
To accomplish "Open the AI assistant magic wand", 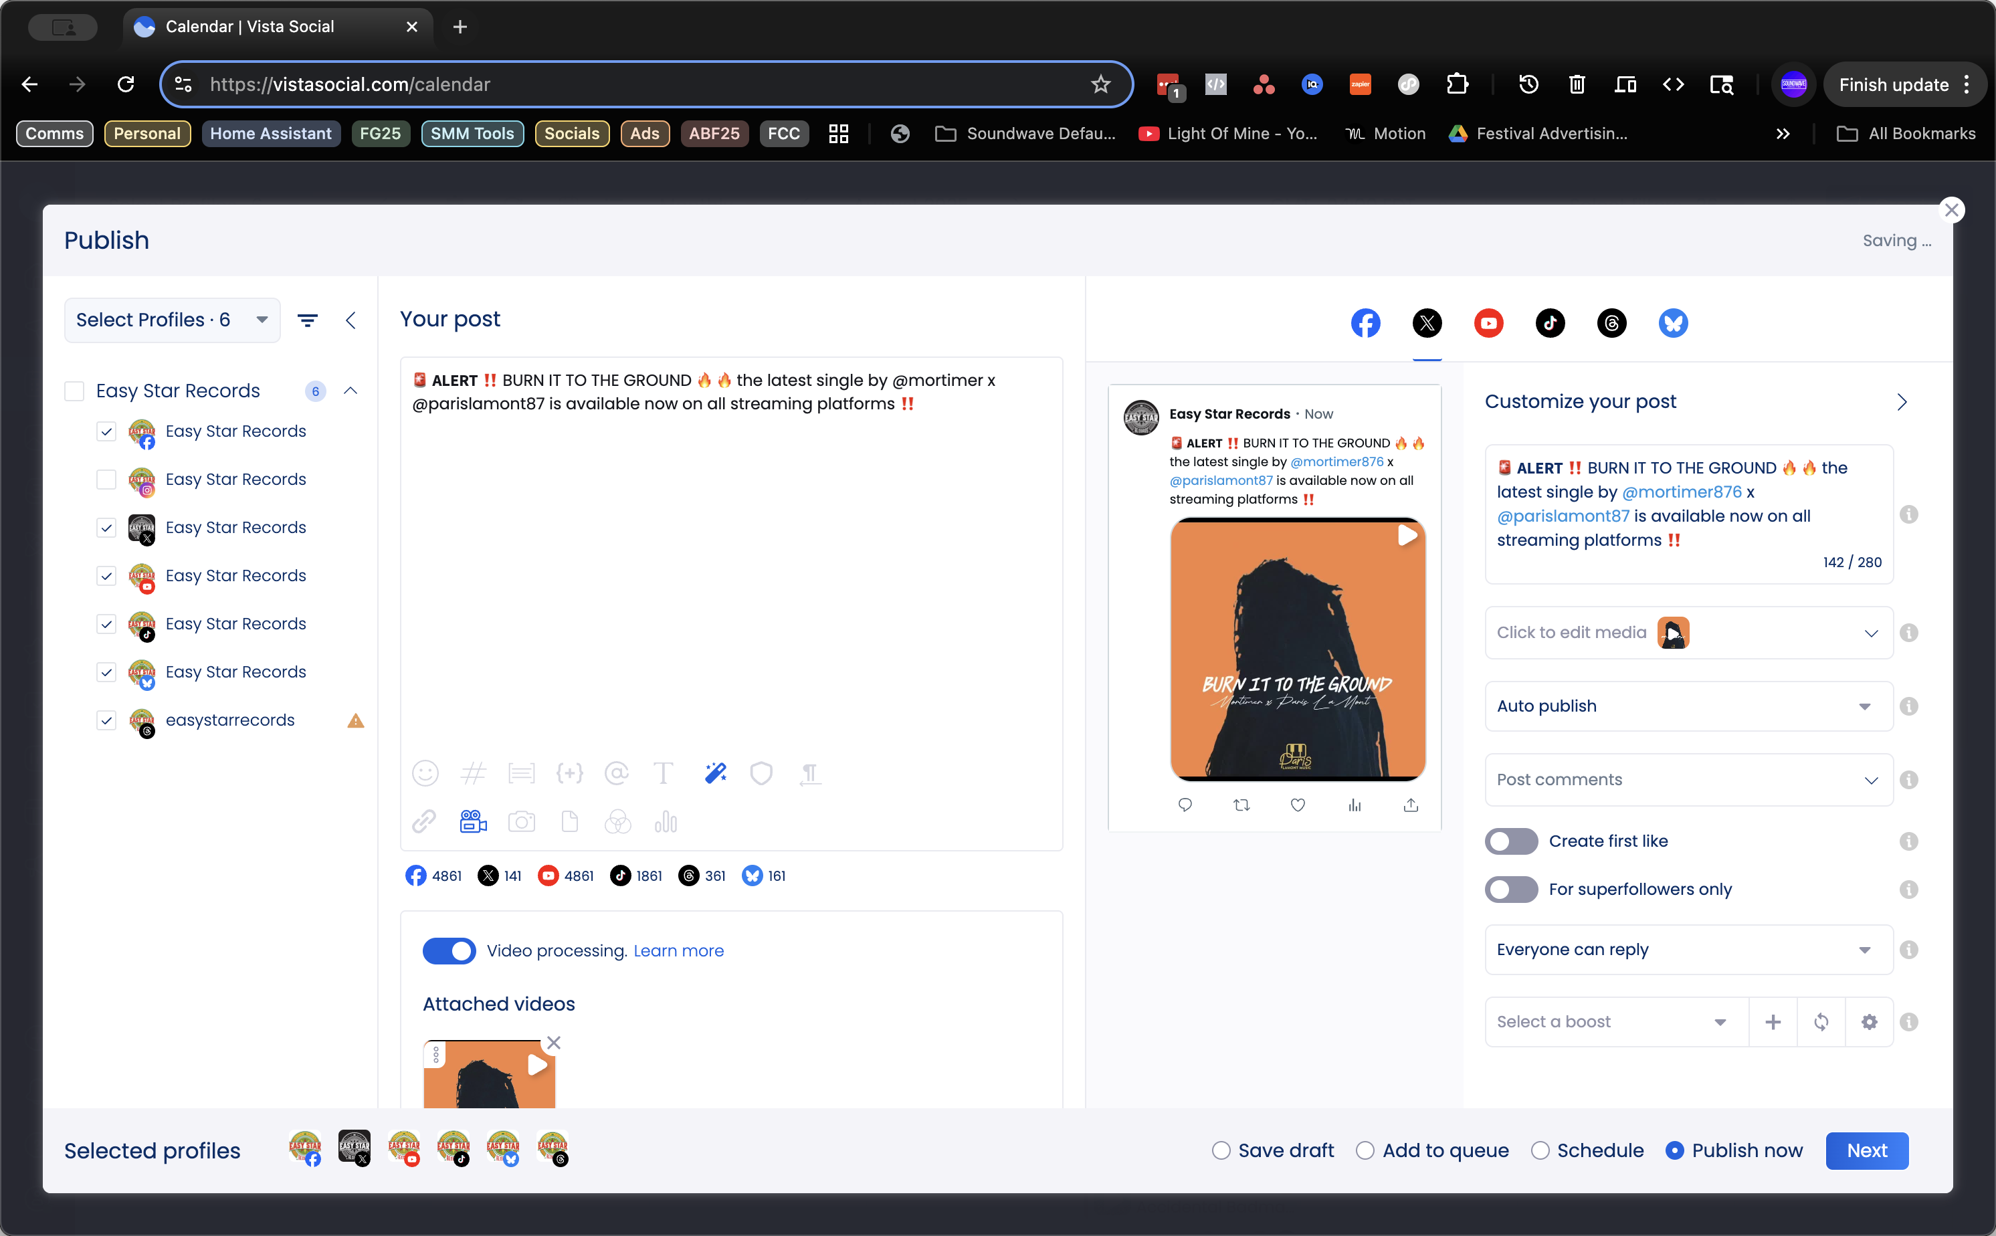I will point(715,773).
